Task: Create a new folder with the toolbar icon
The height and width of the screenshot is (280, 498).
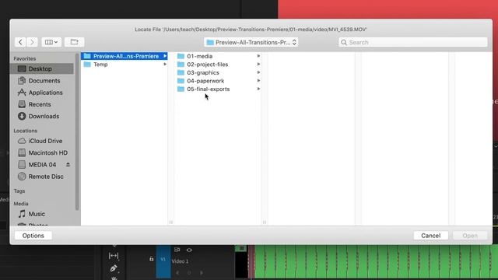Action: point(75,42)
